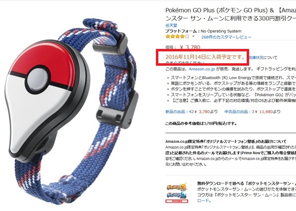Screen dimensions: 296x211
Task: Open the 268 customer reviews link
Action: point(226,37)
